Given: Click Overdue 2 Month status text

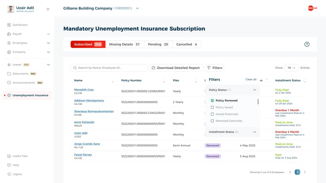Looking at the screenshot, I should coord(287,132).
